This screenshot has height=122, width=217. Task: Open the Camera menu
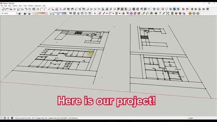(15, 6)
